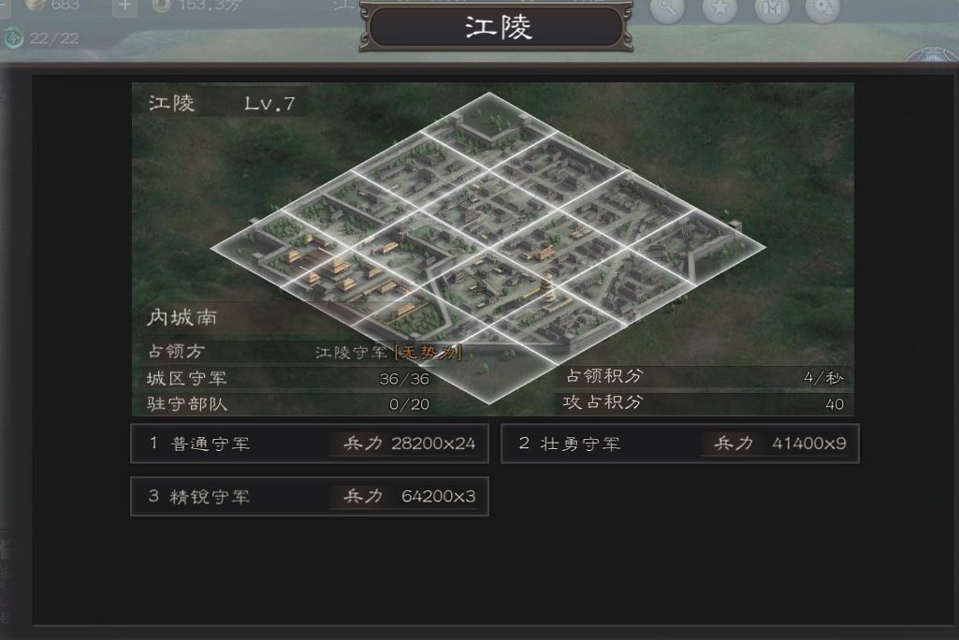The height and width of the screenshot is (640, 959).
Task: Click the 江陵 title banner
Action: tap(497, 27)
